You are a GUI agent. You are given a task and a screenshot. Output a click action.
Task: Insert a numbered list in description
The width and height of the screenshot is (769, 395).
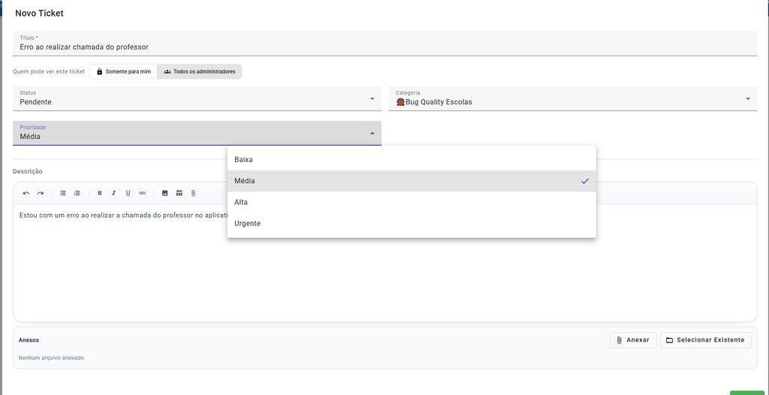(77, 193)
